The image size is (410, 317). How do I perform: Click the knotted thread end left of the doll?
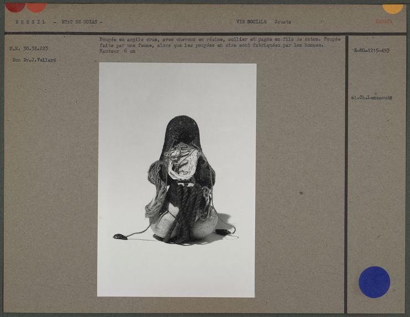tap(120, 237)
